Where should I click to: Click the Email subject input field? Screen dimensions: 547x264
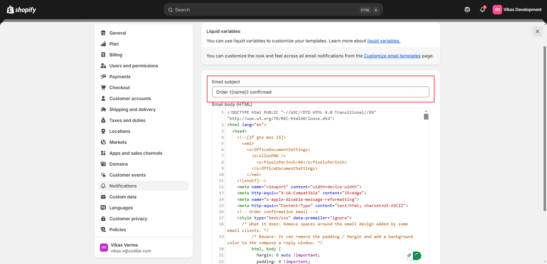click(320, 92)
